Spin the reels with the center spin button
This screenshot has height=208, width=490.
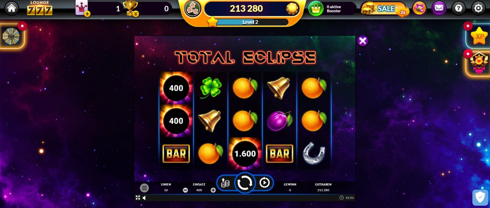[x=245, y=183]
